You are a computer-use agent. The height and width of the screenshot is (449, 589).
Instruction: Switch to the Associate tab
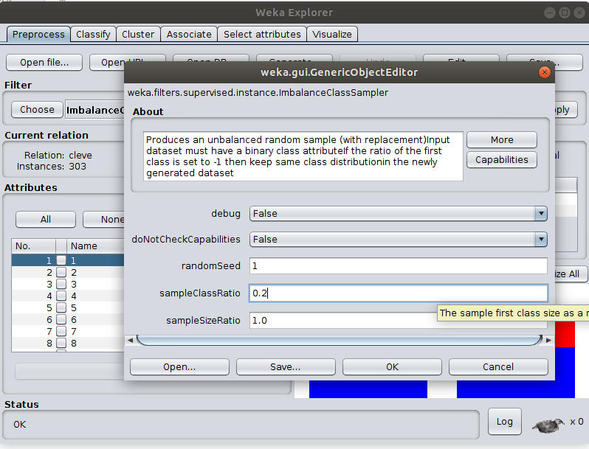click(189, 34)
